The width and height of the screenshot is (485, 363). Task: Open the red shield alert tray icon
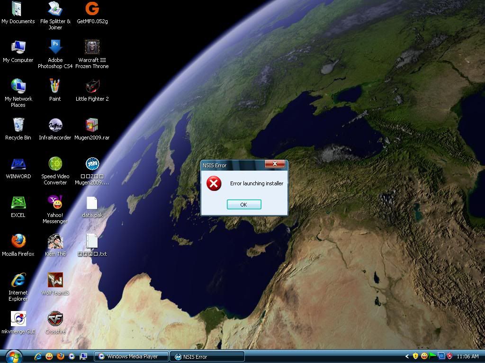(x=450, y=356)
